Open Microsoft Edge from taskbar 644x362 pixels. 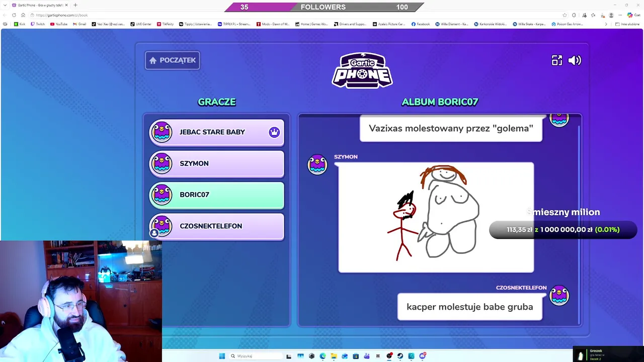coord(323,356)
